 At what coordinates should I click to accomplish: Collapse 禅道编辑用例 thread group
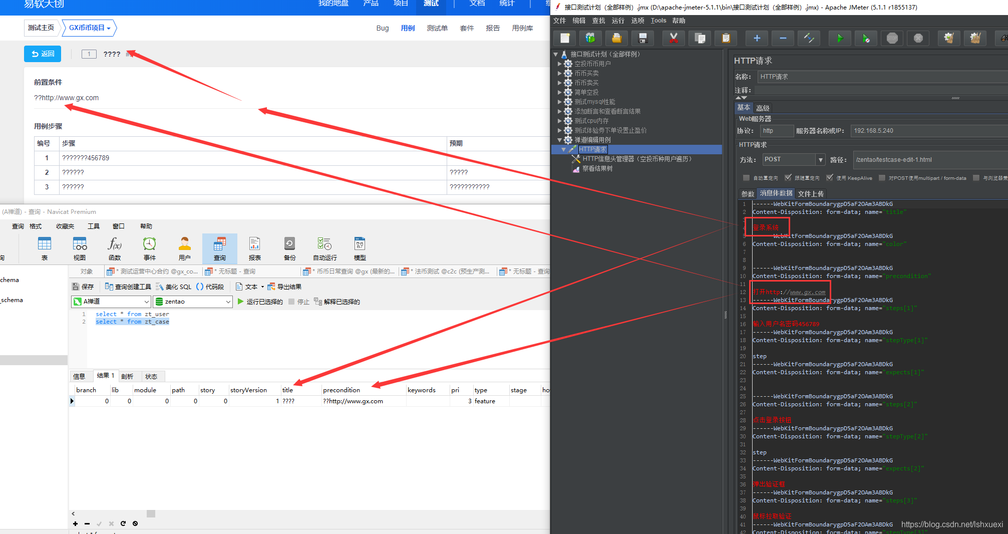pyautogui.click(x=560, y=140)
